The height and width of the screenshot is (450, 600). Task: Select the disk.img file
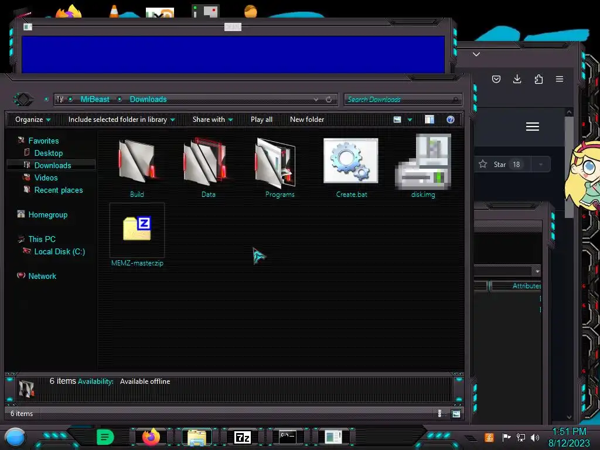pos(423,167)
